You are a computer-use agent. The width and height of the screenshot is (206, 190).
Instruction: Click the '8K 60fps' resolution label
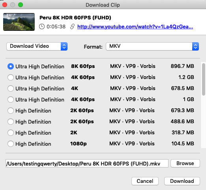(x=83, y=66)
